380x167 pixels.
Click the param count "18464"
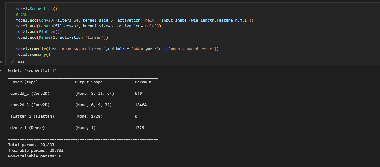141,105
